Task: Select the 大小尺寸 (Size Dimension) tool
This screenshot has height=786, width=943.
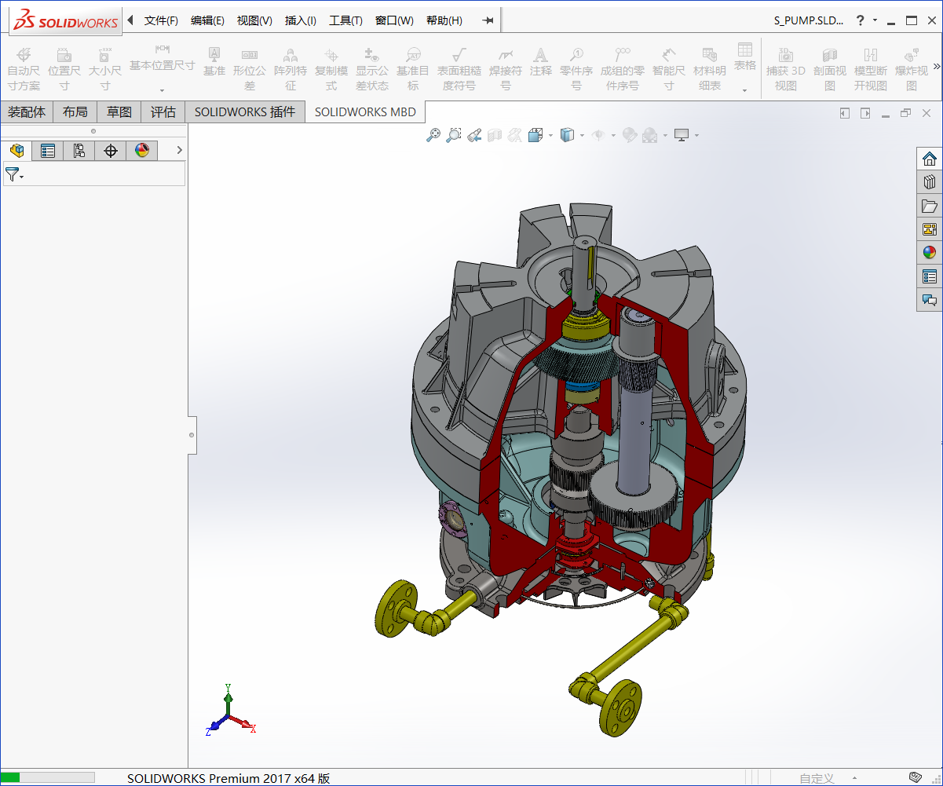Action: point(105,68)
